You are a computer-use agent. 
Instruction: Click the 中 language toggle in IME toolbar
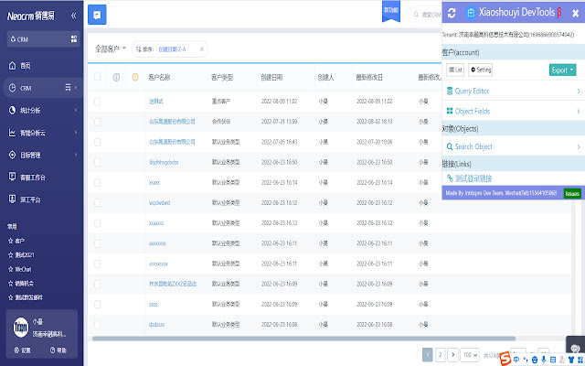point(516,360)
